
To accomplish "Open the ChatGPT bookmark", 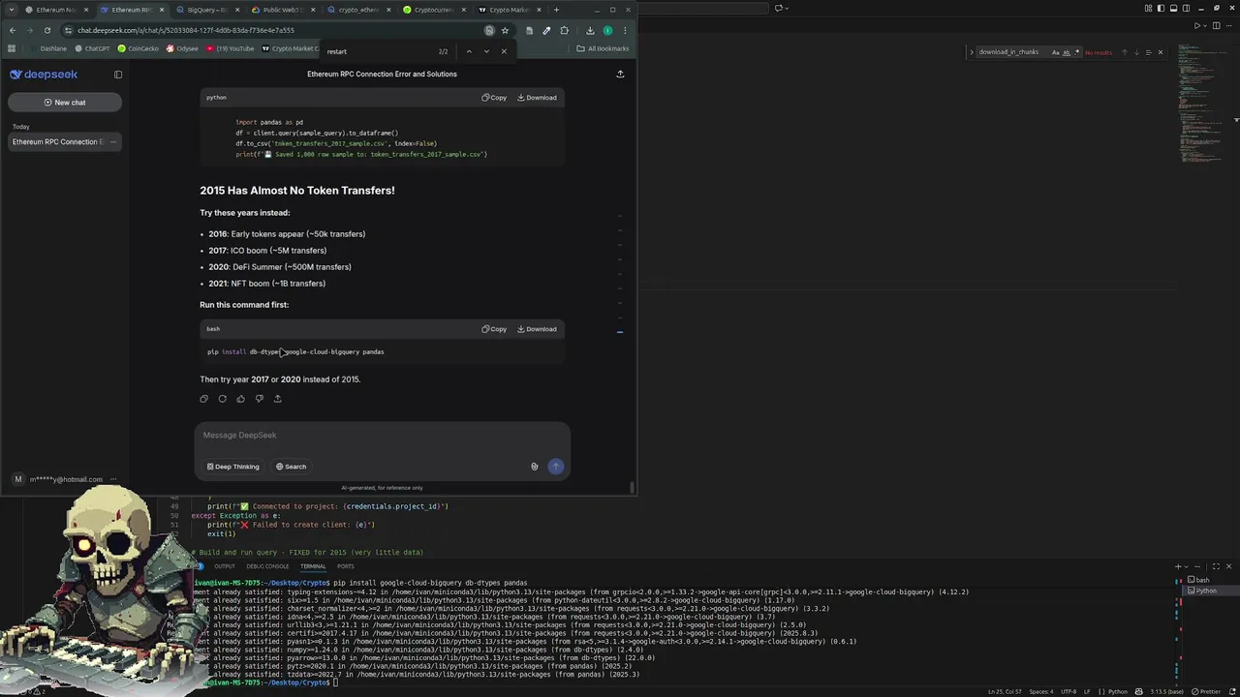I will click(92, 48).
